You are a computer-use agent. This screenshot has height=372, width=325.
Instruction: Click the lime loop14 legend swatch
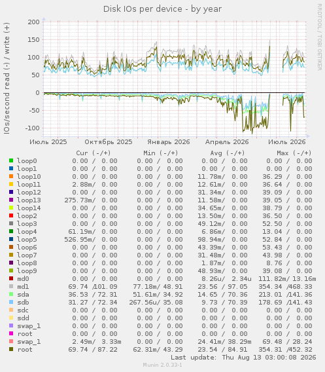pyautogui.click(x=11, y=208)
